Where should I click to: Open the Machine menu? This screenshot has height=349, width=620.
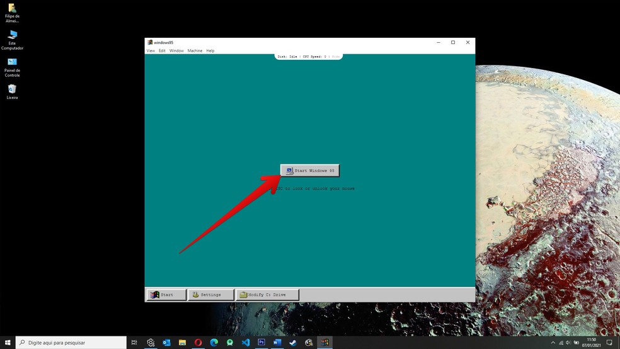[195, 50]
